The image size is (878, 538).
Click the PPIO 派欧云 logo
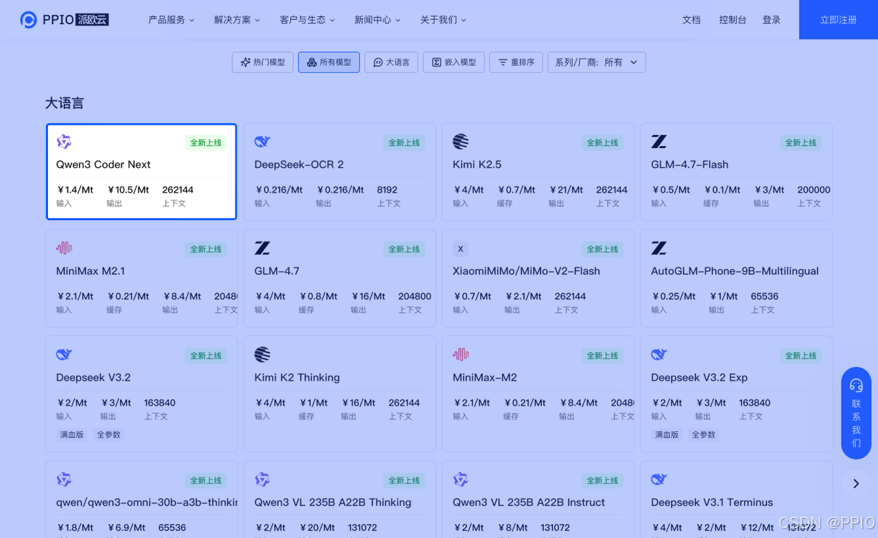pyautogui.click(x=64, y=20)
